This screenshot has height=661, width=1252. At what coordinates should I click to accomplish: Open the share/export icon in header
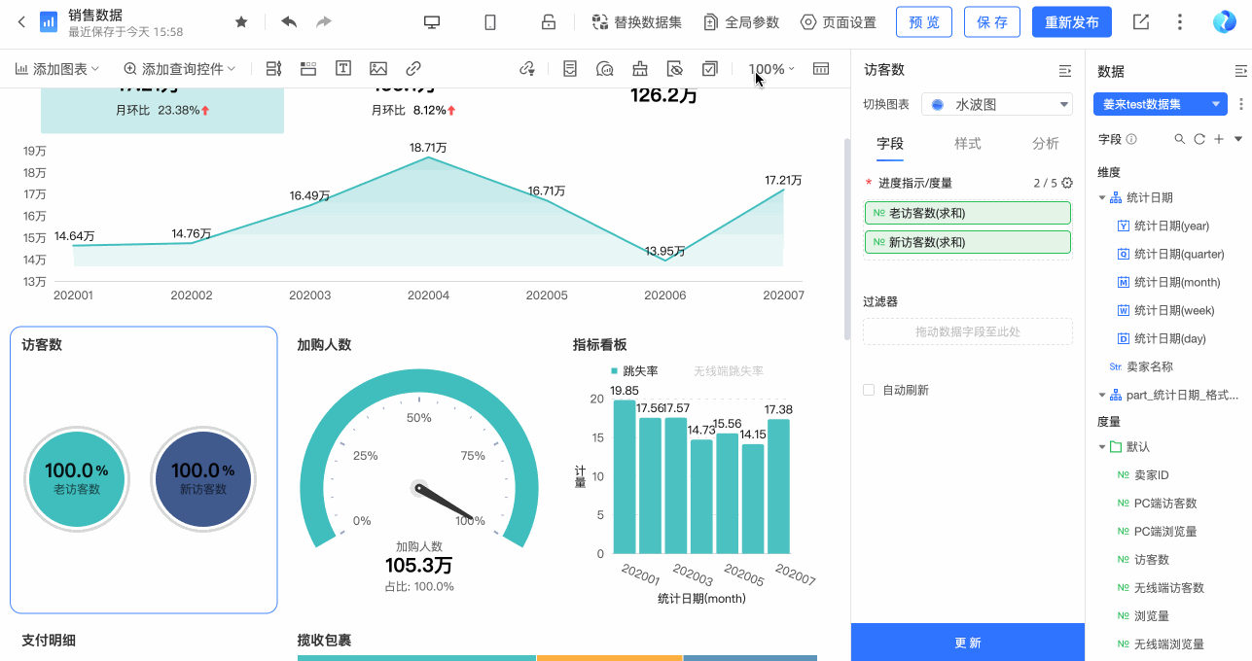click(x=1141, y=22)
